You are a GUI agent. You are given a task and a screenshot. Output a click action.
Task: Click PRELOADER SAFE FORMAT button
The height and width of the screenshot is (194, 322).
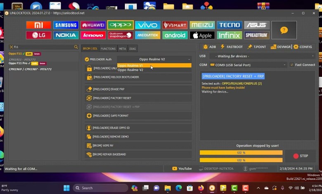point(138,116)
